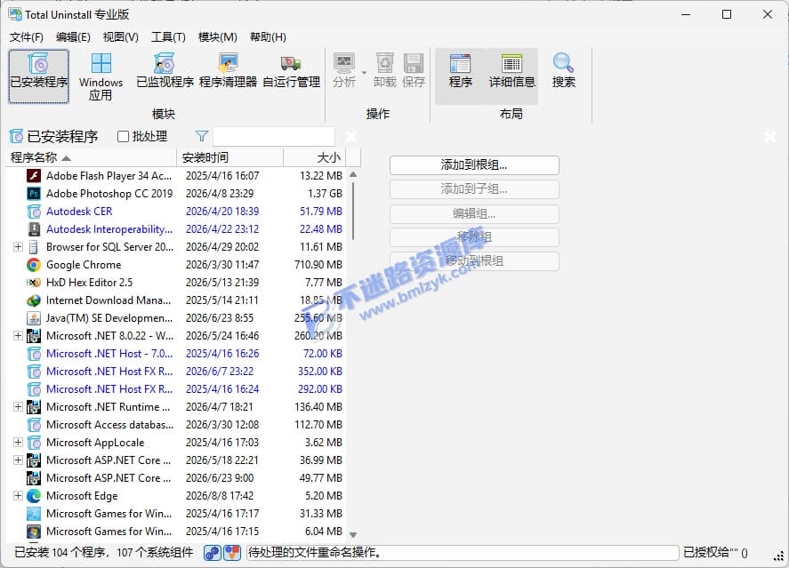The height and width of the screenshot is (568, 789).
Task: Open the 文件(F) menu
Action: point(26,37)
